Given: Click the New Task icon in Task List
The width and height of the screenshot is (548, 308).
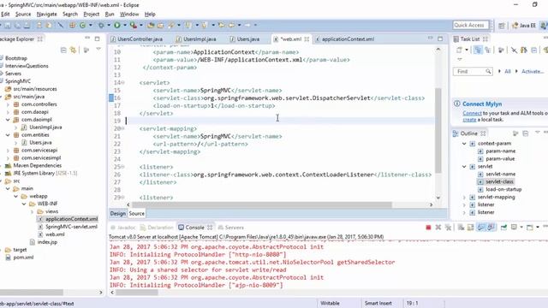Looking at the screenshot, I should (x=459, y=50).
